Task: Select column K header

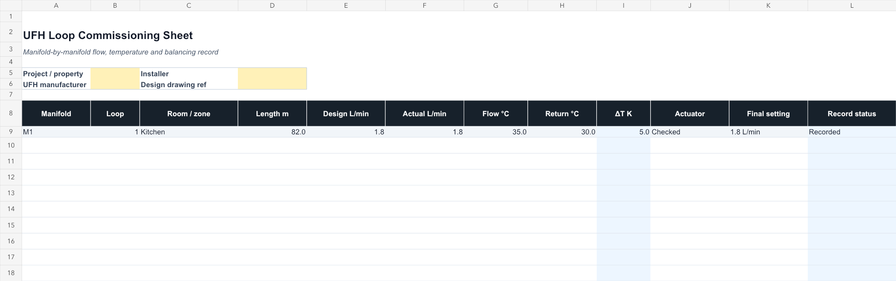Action: 769,5
